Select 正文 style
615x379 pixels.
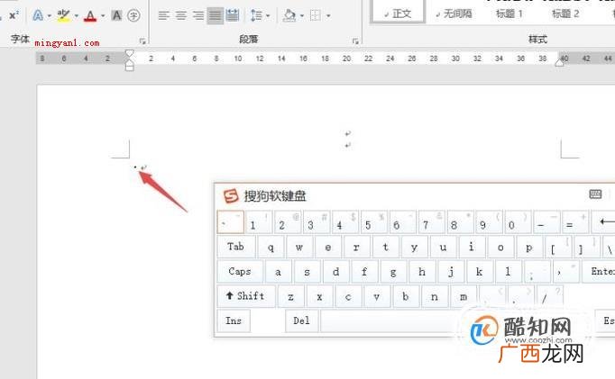click(x=398, y=12)
